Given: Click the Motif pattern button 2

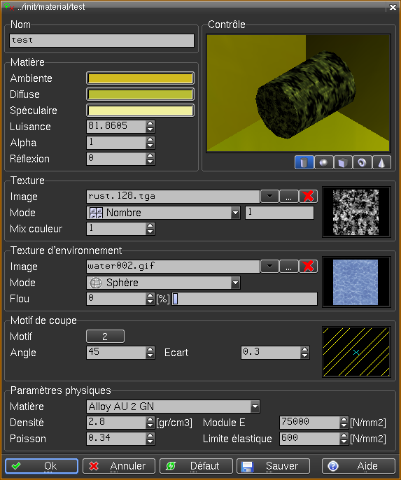Looking at the screenshot, I should (105, 337).
